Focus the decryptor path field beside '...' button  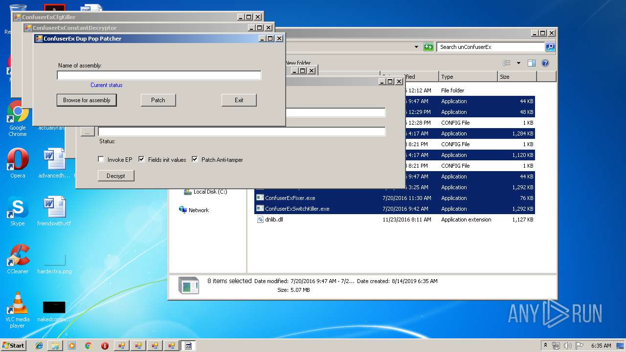(242, 132)
